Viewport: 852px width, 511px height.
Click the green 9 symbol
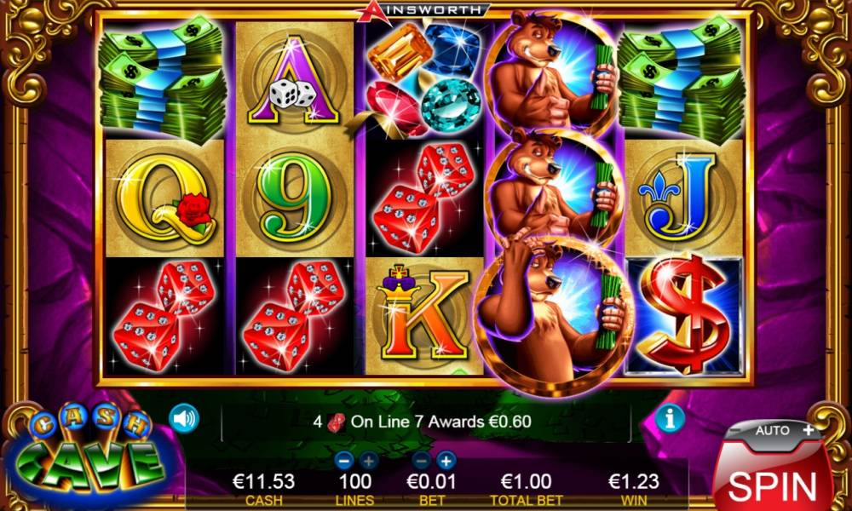(294, 198)
